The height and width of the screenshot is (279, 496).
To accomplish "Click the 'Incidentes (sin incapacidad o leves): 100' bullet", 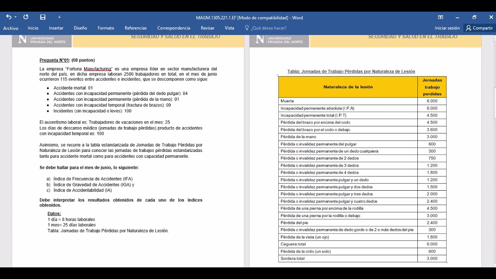I will 92,111.
